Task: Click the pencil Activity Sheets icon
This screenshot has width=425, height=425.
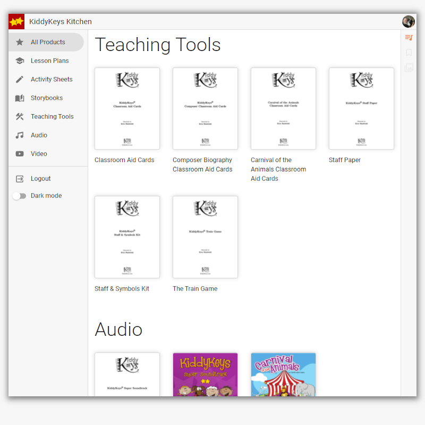Action: (20, 79)
